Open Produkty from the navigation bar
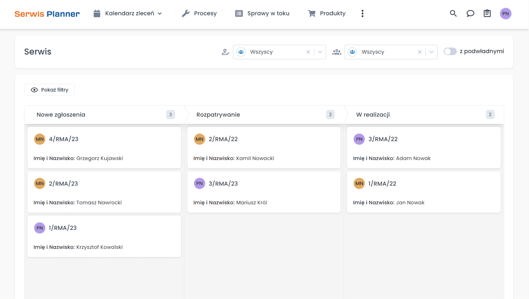Viewport: 529px width, 299px height. 327,13
